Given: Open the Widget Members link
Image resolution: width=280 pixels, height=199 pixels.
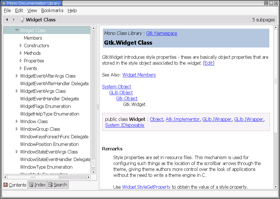Looking at the screenshot, I should (139, 75).
